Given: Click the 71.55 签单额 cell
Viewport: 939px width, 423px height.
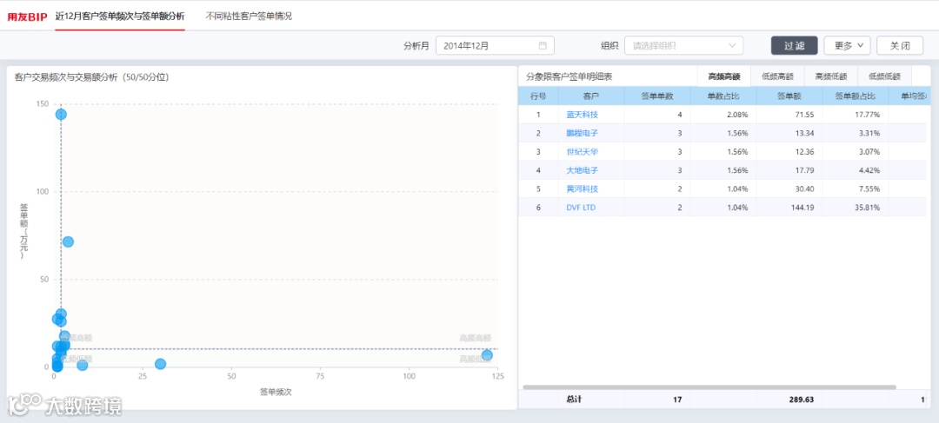Looking at the screenshot, I should 789,115.
